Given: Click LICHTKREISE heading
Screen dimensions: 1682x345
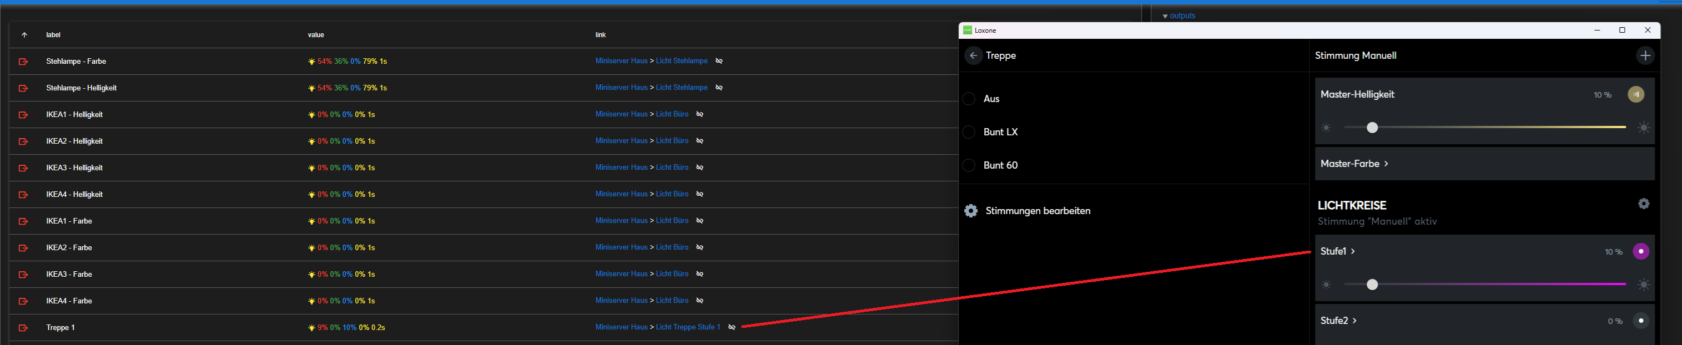Looking at the screenshot, I should pos(1352,205).
